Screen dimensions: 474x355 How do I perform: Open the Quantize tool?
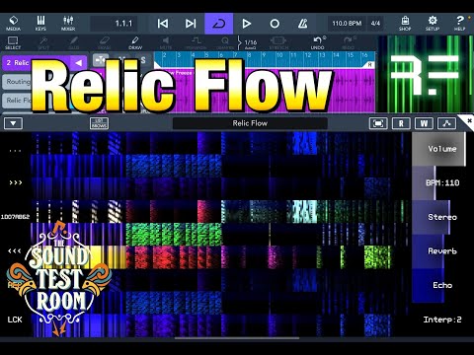pyautogui.click(x=225, y=43)
